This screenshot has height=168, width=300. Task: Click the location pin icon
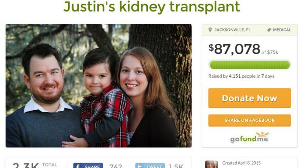coord(210,30)
